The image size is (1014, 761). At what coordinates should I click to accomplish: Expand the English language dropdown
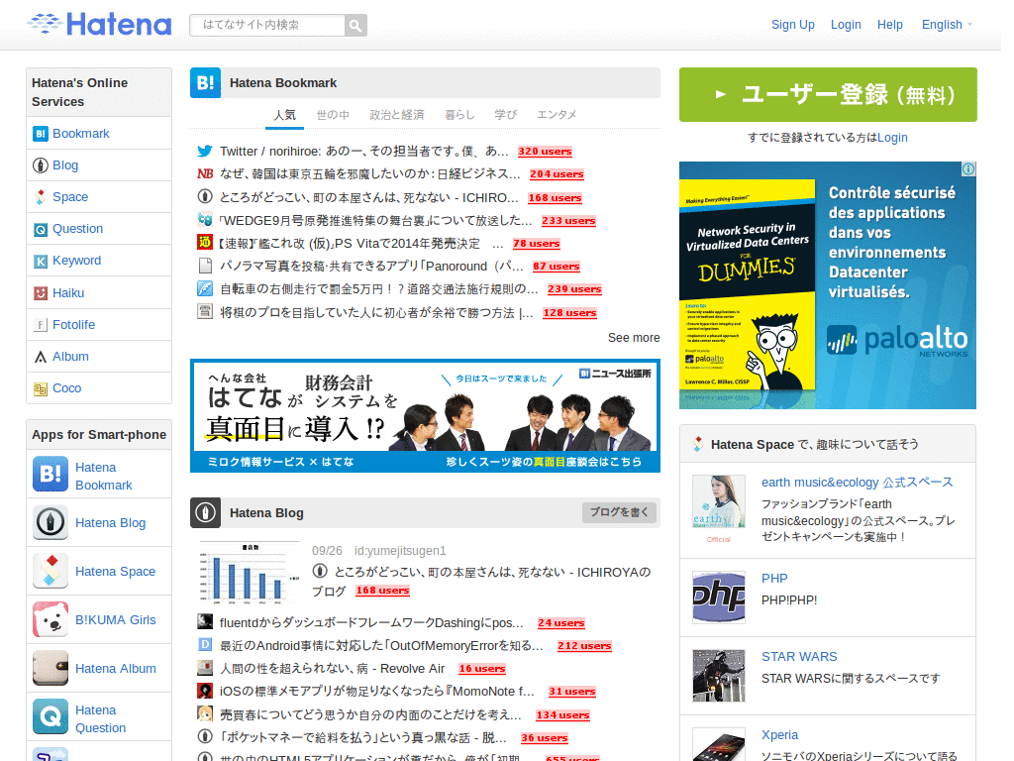click(x=946, y=25)
